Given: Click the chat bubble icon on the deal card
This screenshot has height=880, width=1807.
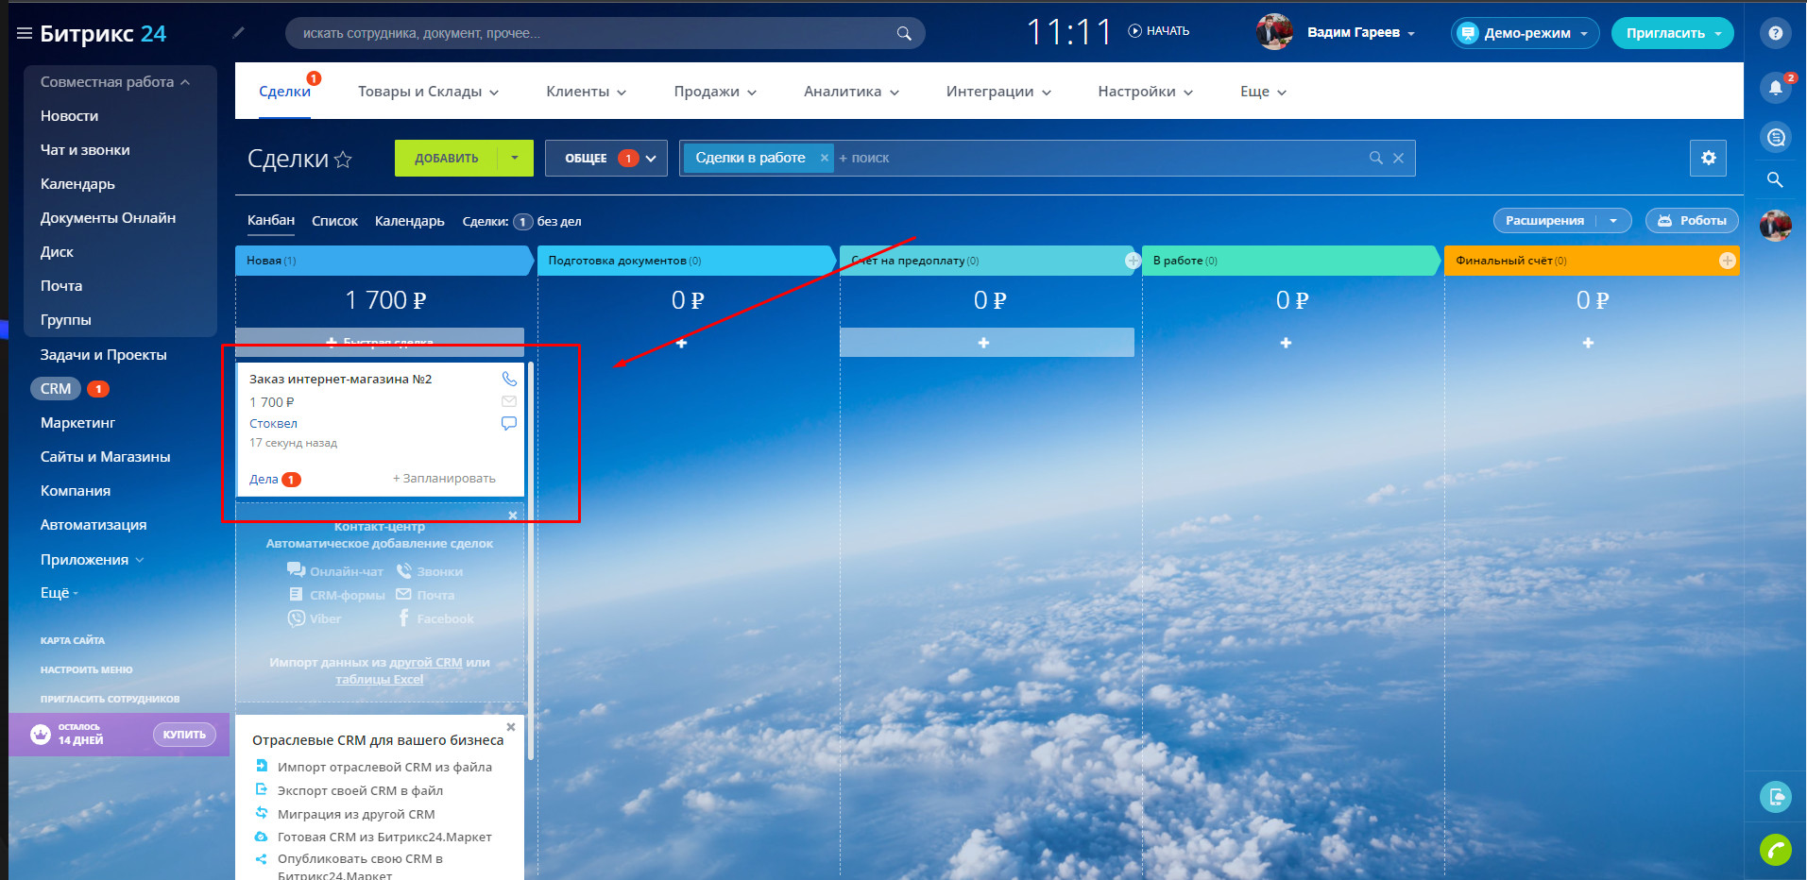Looking at the screenshot, I should point(509,423).
